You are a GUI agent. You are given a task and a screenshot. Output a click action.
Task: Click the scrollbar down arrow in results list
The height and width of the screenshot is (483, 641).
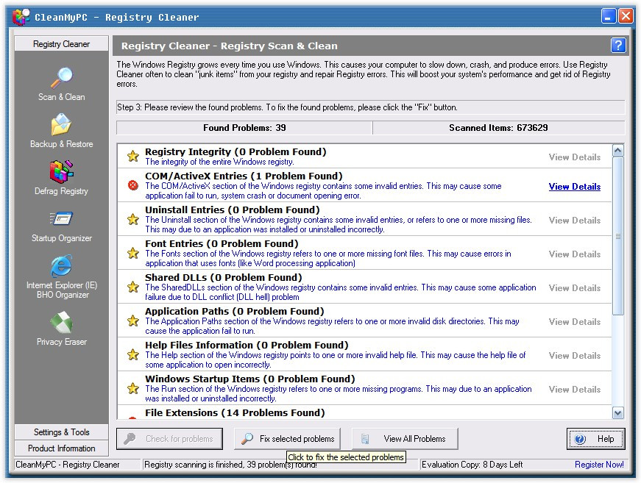click(617, 412)
